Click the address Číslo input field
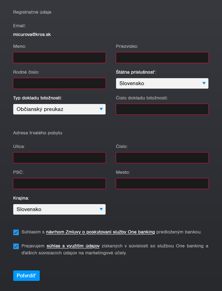222x291 pixels. 162,158
